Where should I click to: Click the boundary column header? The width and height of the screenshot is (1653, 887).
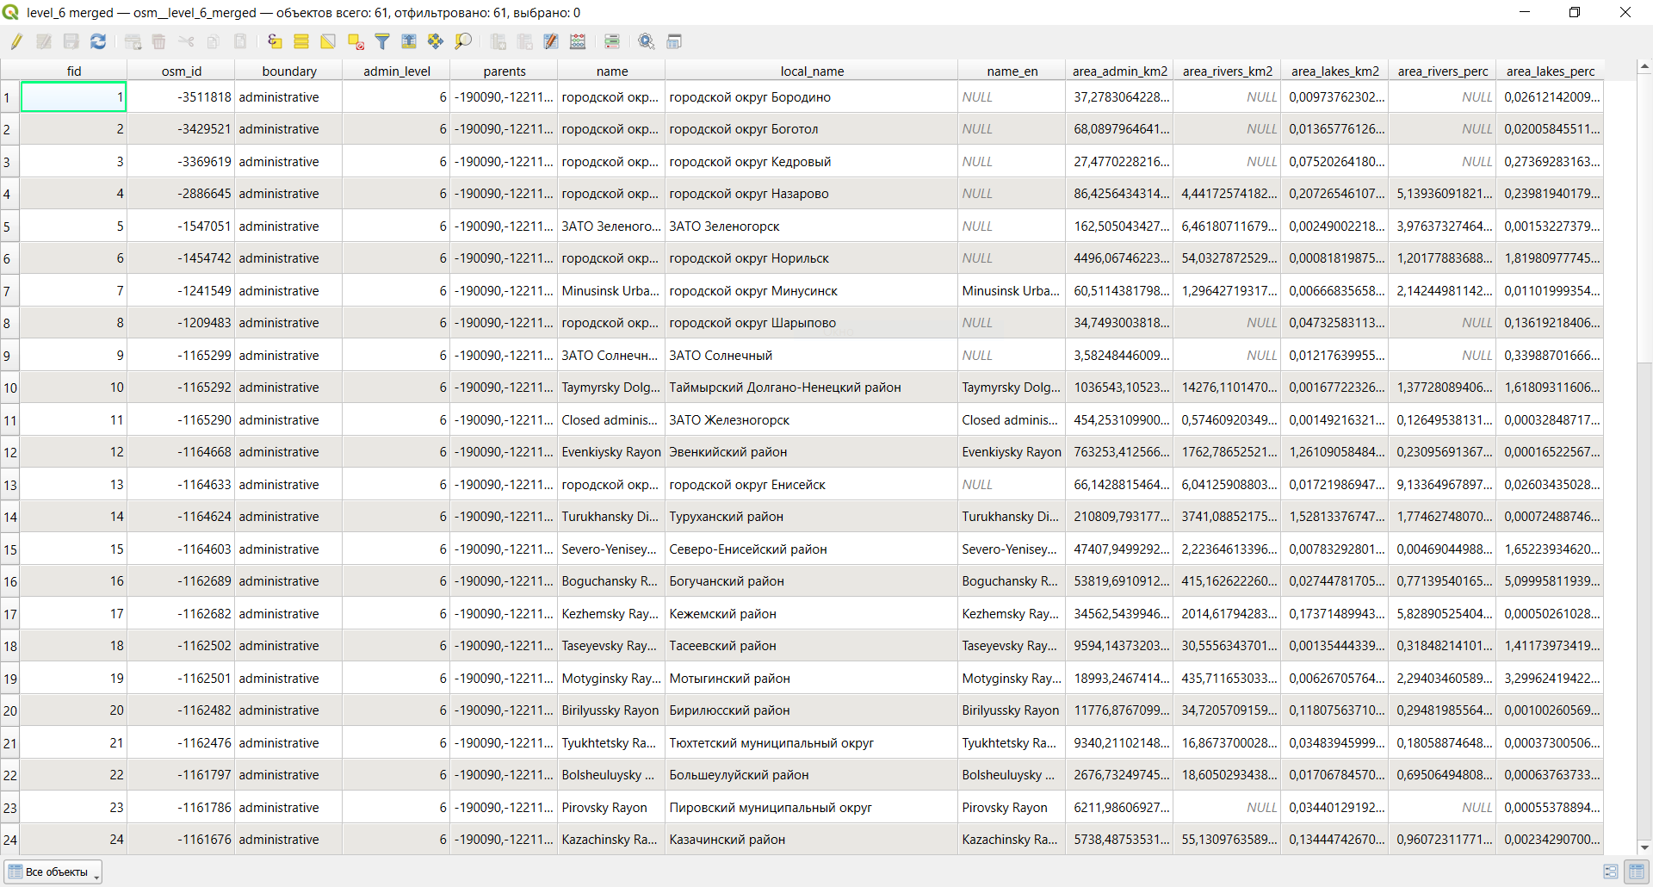point(289,71)
